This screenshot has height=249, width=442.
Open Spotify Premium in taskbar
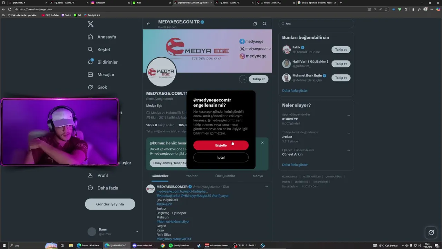(179, 246)
